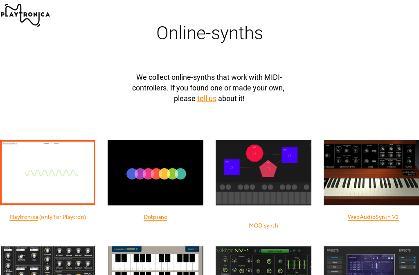
Task: Follow the MOD synth link
Action: point(264,225)
